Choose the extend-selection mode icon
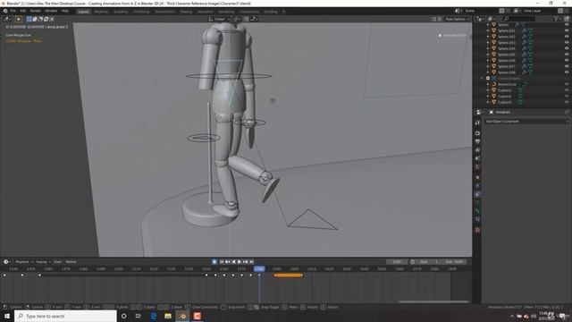The width and height of the screenshot is (572, 322). click(x=35, y=19)
